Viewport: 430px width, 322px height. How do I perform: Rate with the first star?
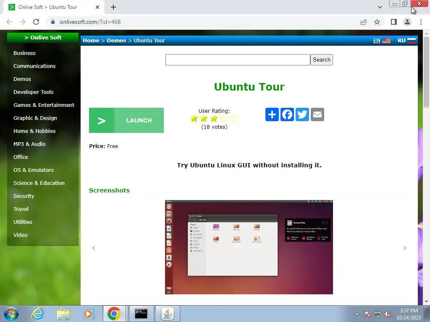[194, 119]
